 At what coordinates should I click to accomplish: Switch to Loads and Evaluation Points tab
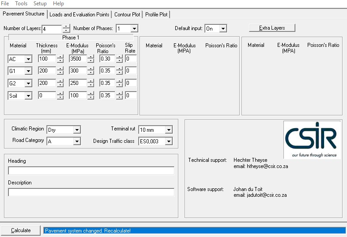point(79,15)
